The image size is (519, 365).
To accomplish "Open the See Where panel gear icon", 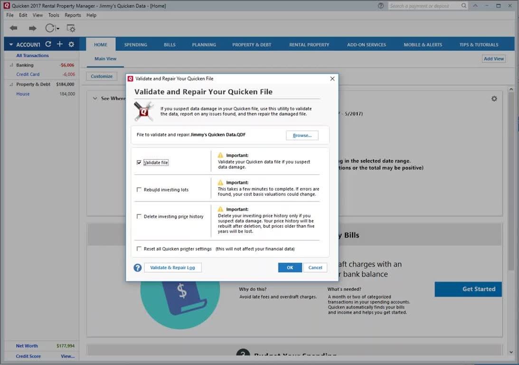I will [x=494, y=98].
